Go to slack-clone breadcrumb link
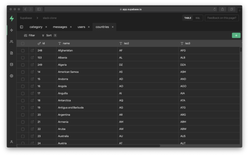This screenshot has width=249, height=156. pos(49,18)
